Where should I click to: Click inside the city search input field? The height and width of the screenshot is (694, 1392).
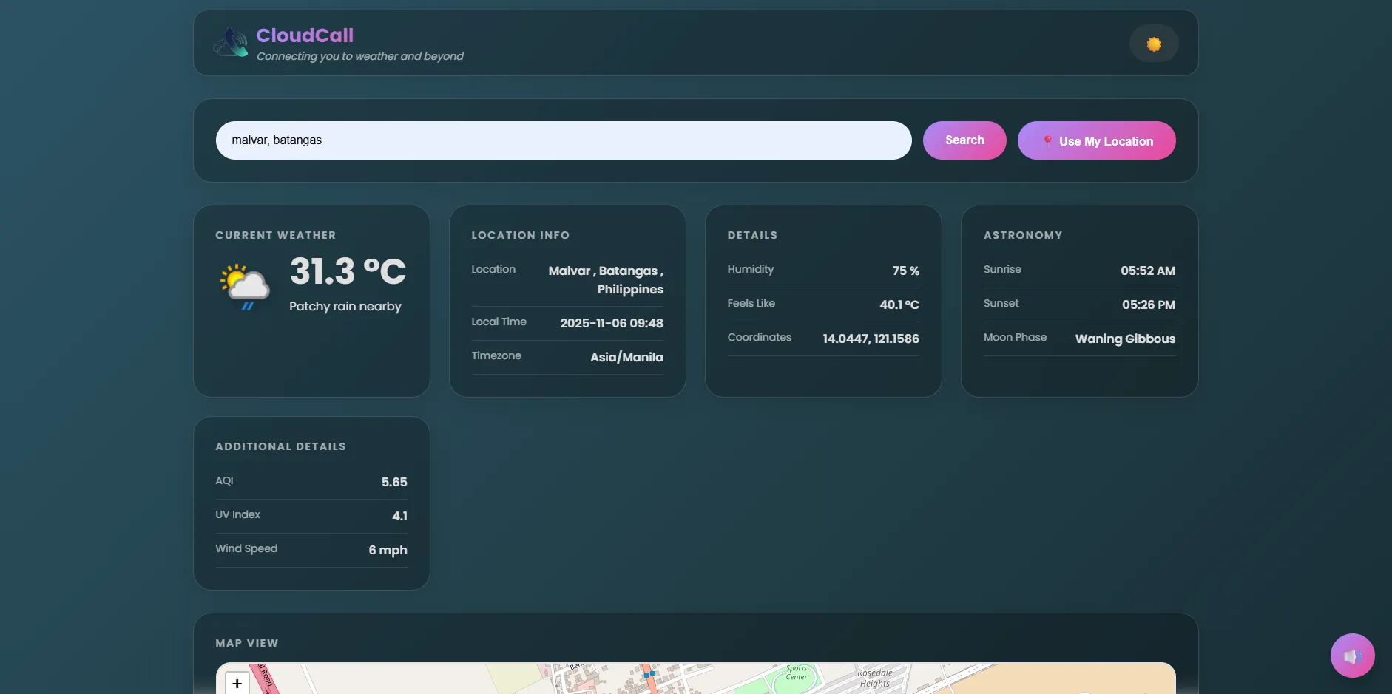pos(562,140)
